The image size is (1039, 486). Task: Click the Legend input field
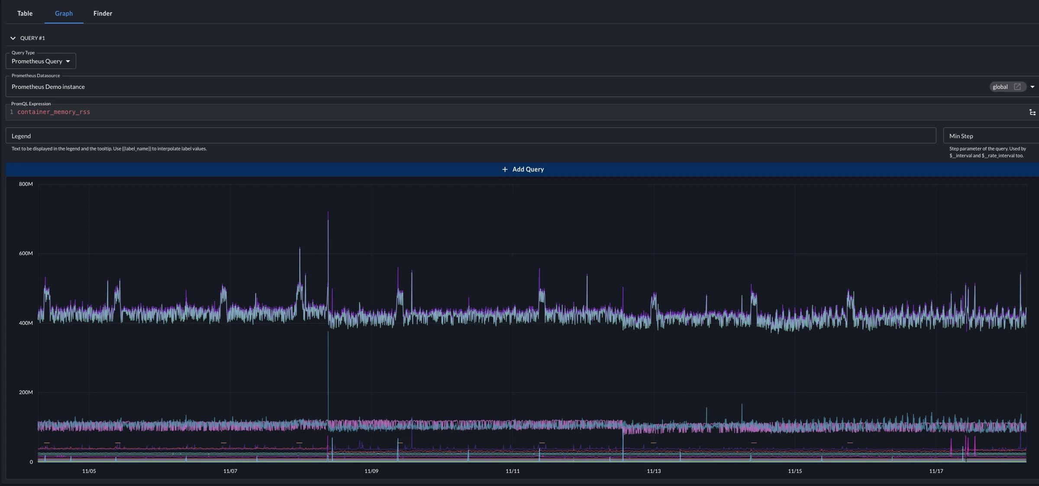(471, 136)
